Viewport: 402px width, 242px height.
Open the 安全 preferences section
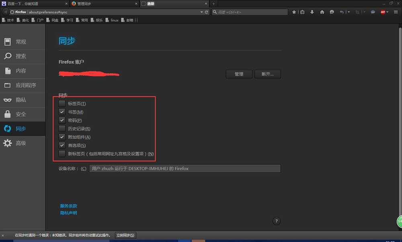[x=23, y=114]
